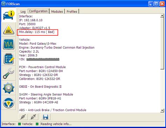Click the scrollbar down arrow
This screenshot has height=128, width=166.
[162, 110]
